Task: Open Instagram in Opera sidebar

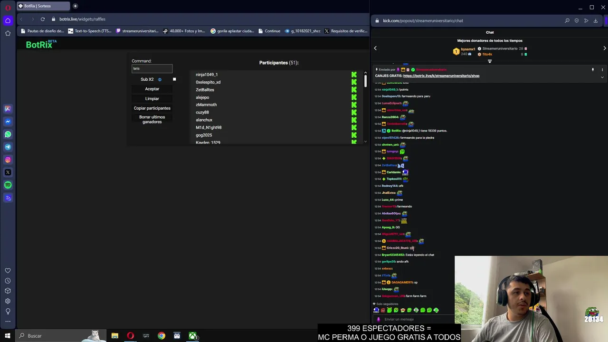Action: coord(8,160)
